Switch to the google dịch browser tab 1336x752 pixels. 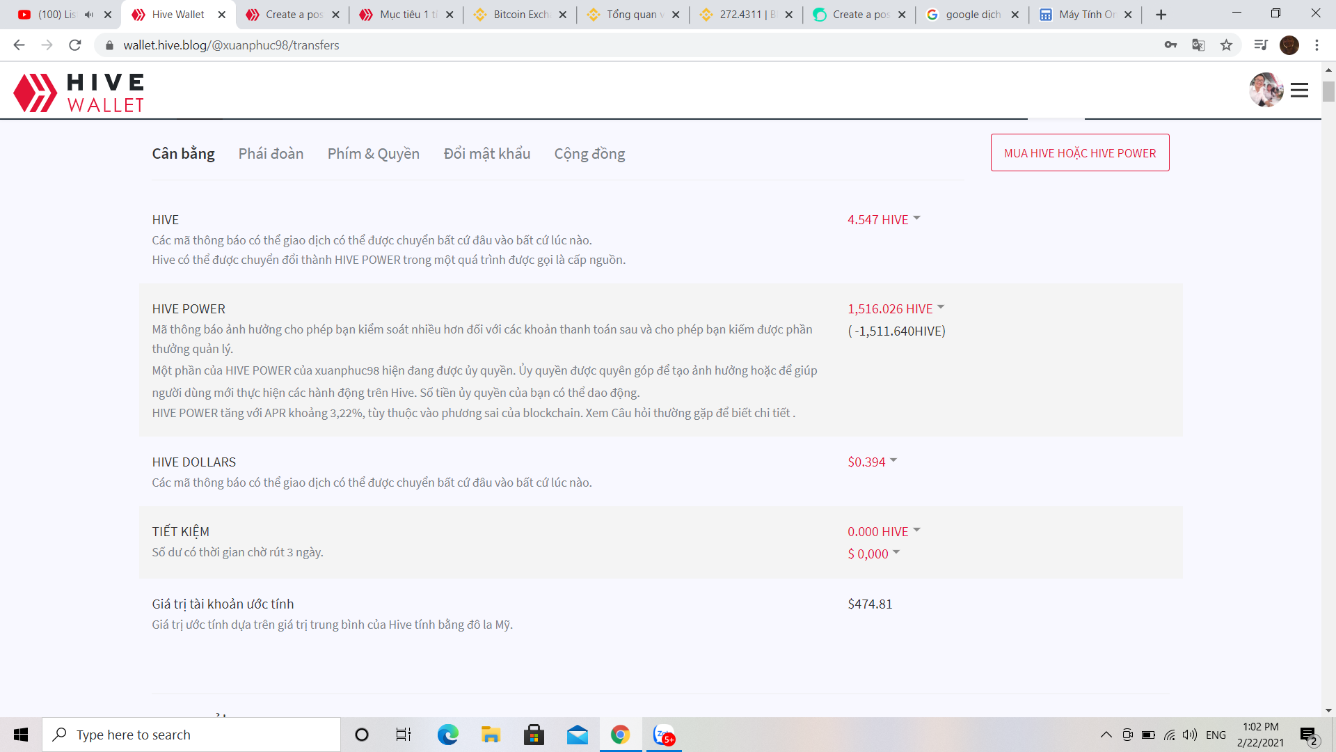pos(973,15)
